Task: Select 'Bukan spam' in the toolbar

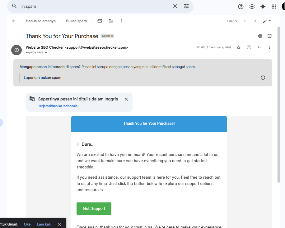Action: tap(76, 21)
